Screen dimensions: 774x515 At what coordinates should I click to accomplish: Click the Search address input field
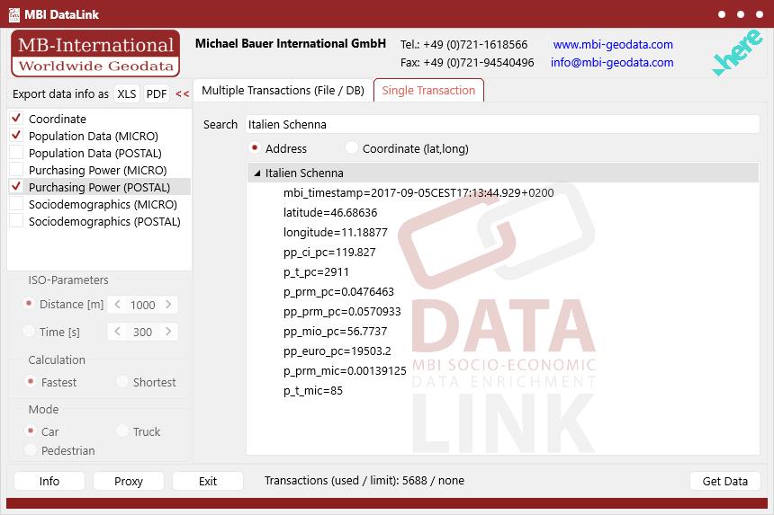click(500, 124)
